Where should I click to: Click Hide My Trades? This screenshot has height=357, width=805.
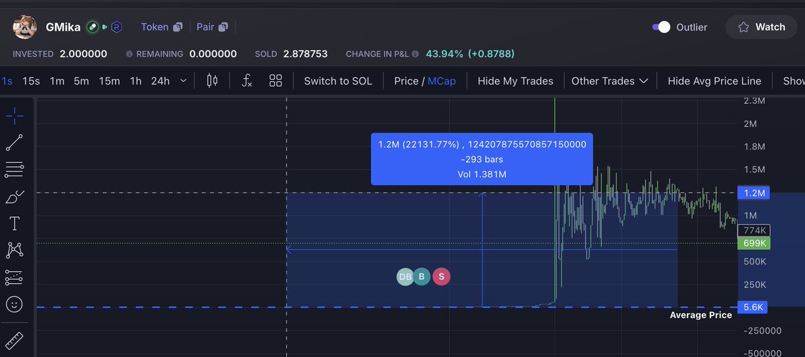[515, 81]
